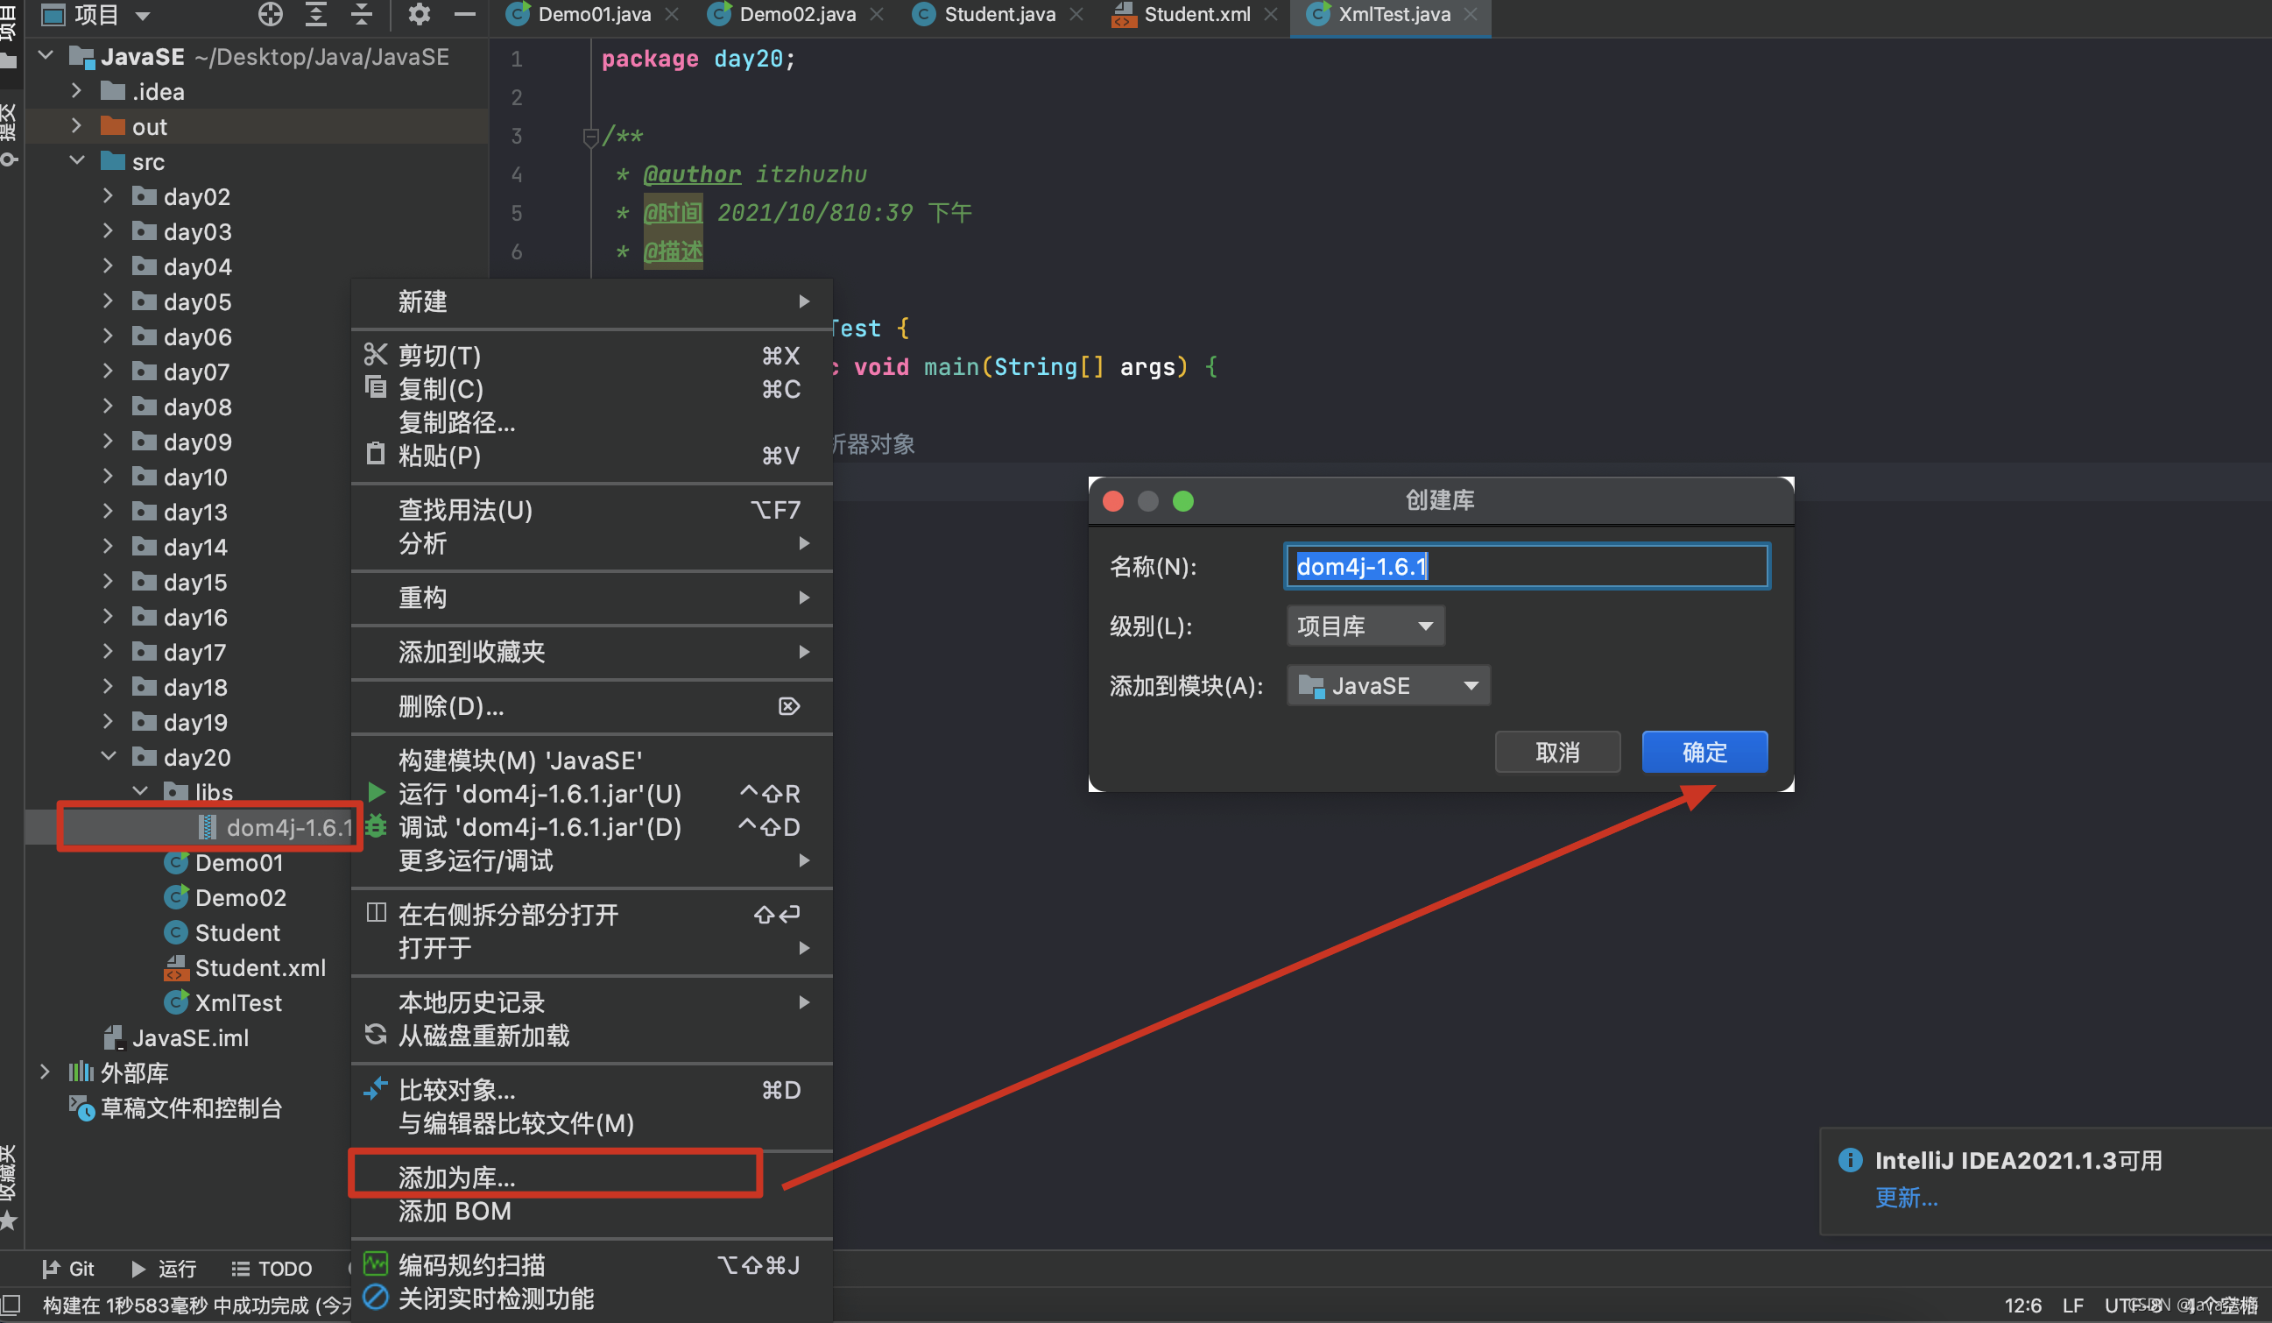Click the 取消 button in the dialog
This screenshot has width=2272, height=1323.
click(x=1557, y=751)
